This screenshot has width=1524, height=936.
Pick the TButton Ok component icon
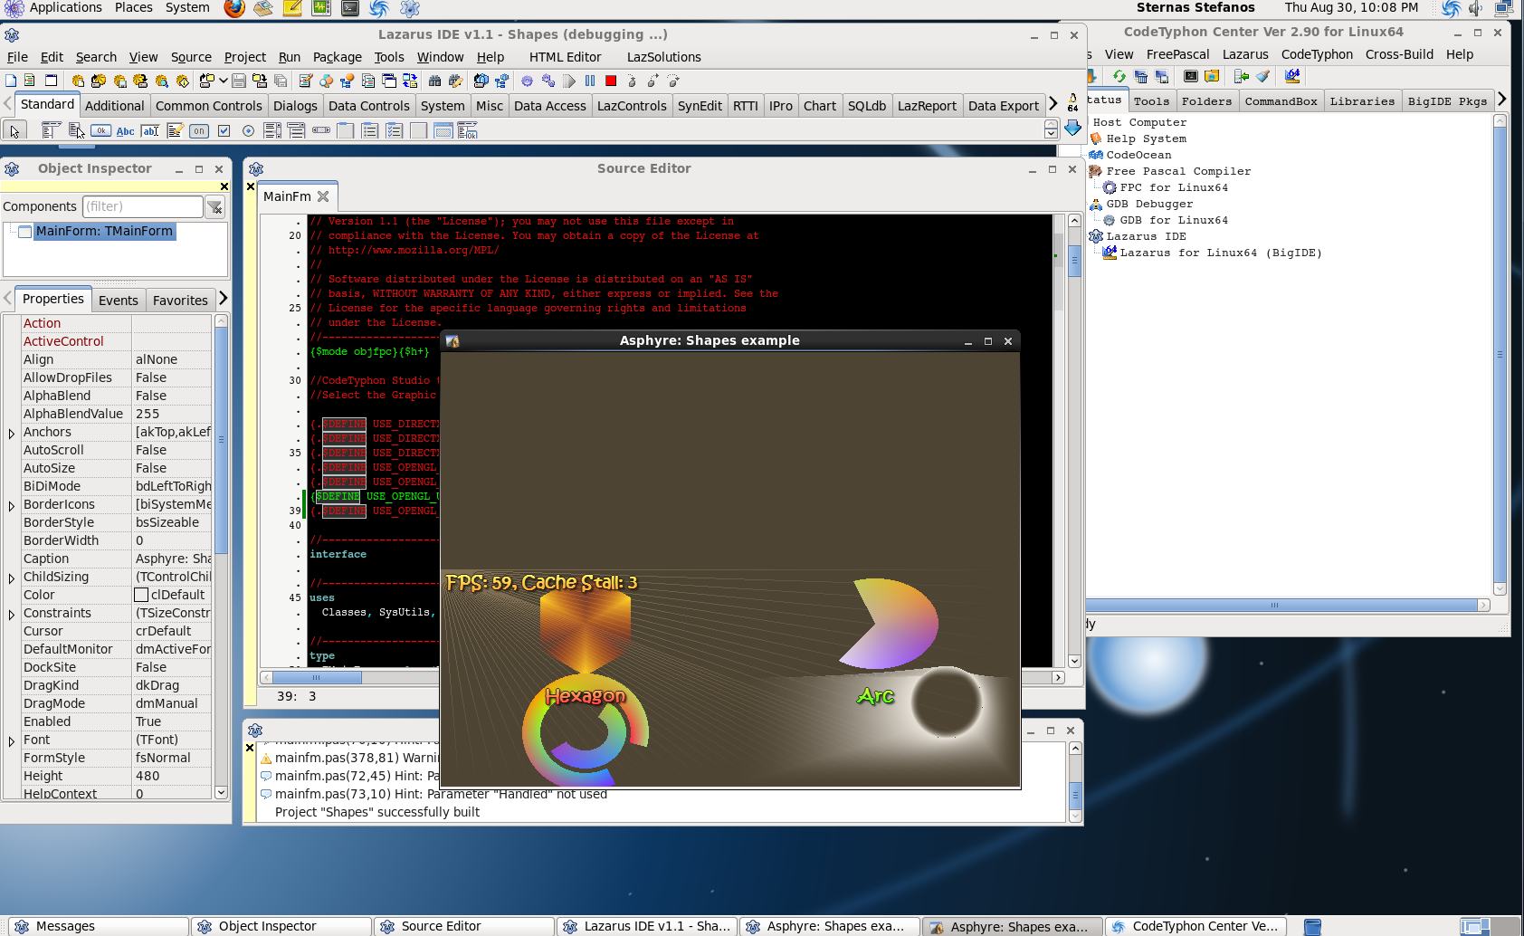coord(100,130)
